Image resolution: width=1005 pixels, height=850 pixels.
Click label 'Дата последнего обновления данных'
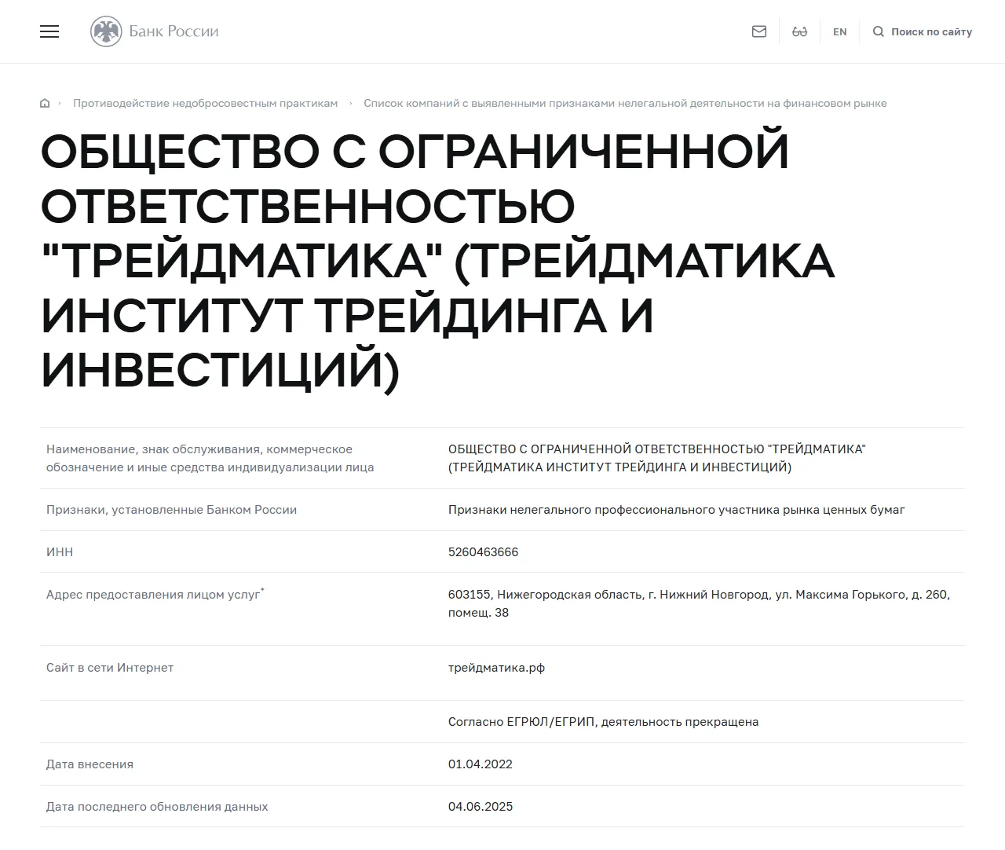pyautogui.click(x=157, y=807)
